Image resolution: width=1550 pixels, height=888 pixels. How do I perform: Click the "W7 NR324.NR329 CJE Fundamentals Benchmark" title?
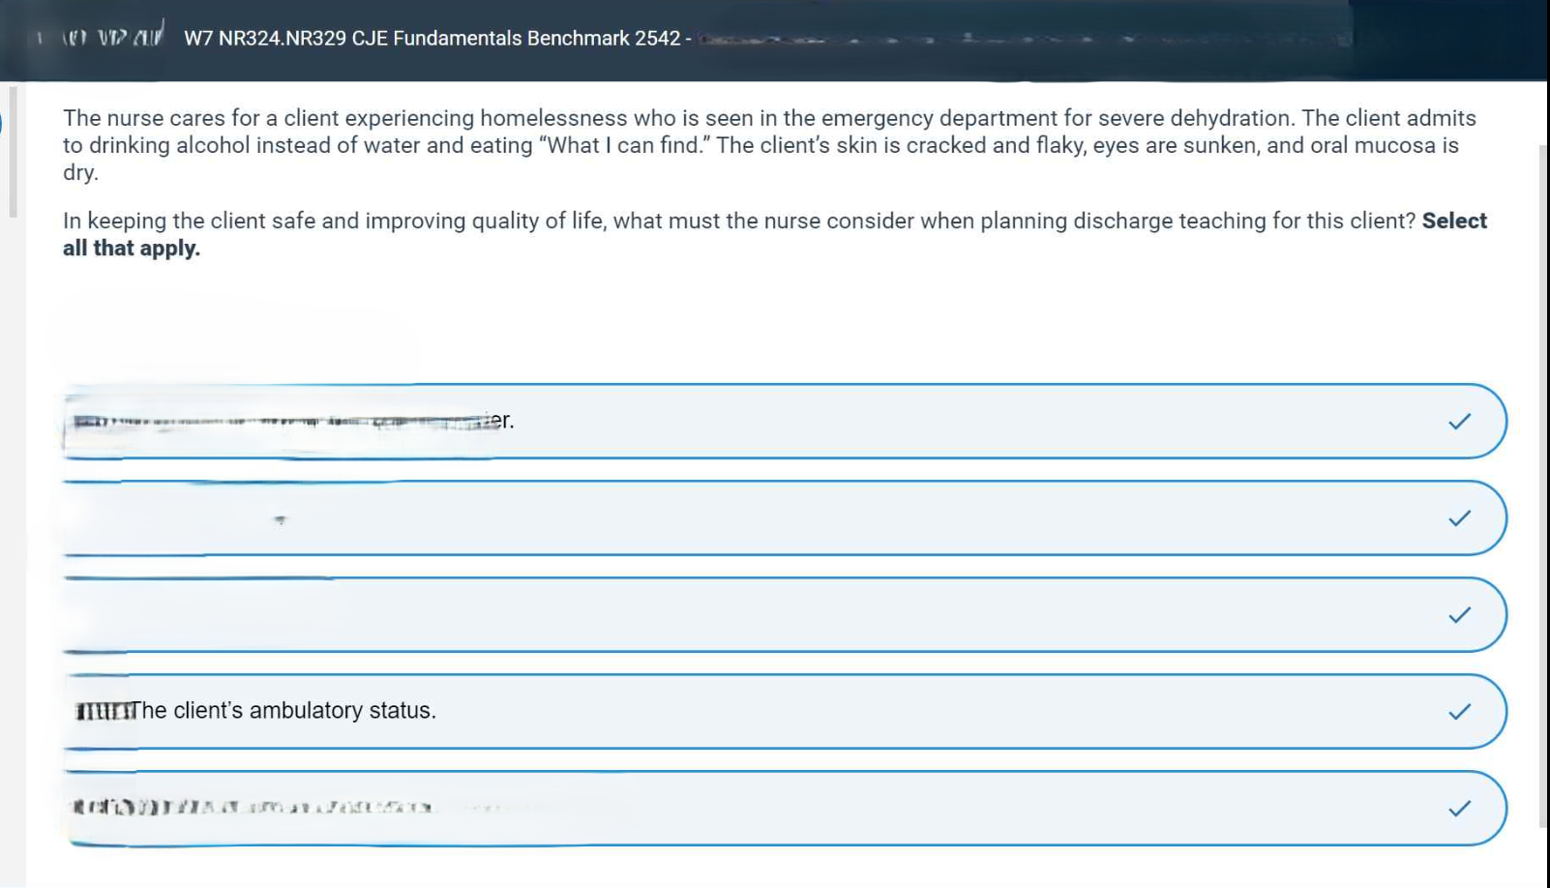[x=432, y=39]
